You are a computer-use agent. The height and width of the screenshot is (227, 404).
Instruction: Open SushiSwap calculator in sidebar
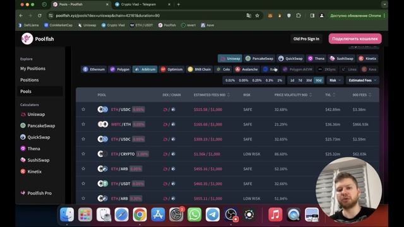(35, 160)
